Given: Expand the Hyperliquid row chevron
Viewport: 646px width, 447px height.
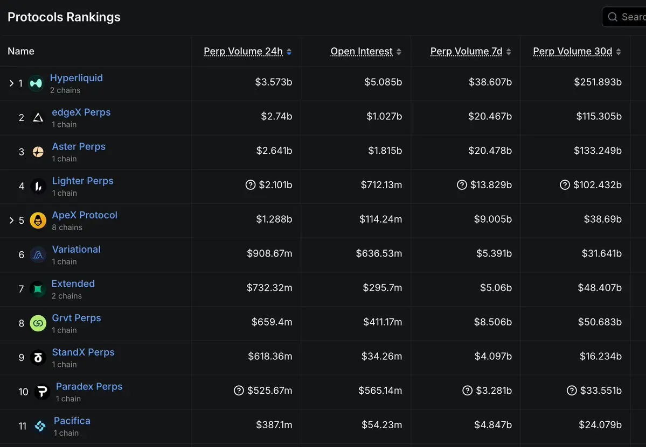Looking at the screenshot, I should click(x=11, y=83).
